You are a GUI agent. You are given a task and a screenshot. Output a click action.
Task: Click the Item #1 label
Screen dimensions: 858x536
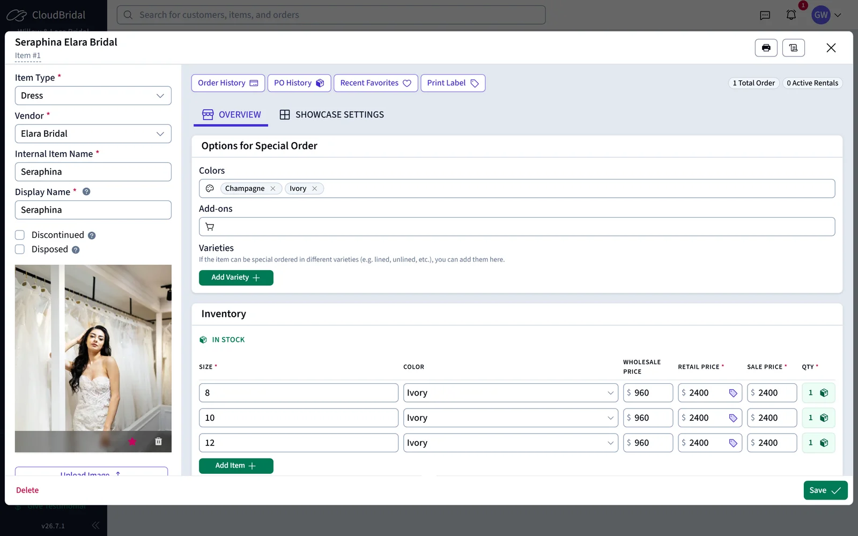[28, 56]
